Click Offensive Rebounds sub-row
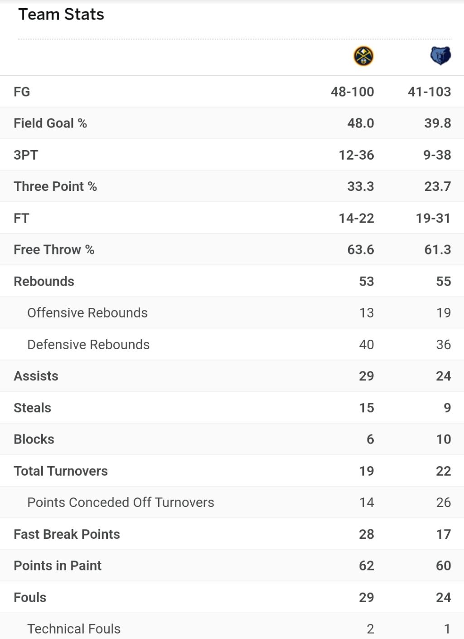 [232, 313]
